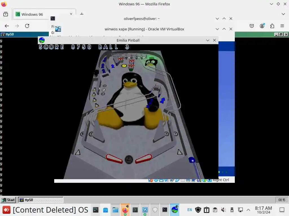Click the left red flipper in the game
Screen dimensions: 289x216
coord(114,159)
